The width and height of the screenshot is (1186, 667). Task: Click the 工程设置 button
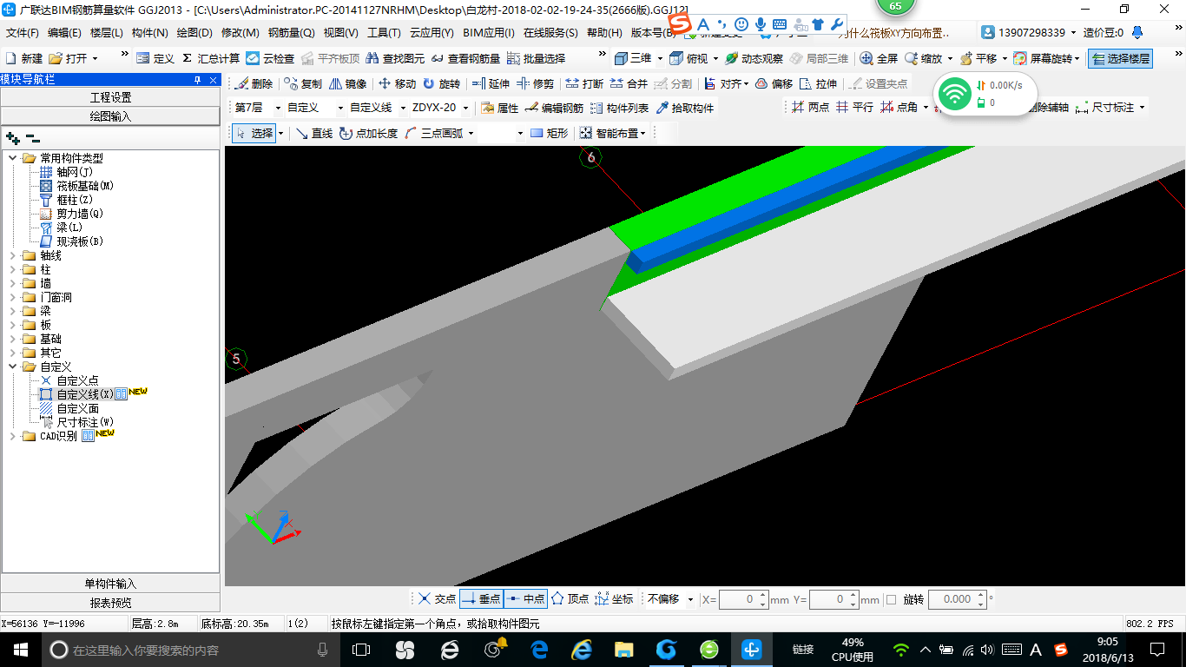click(x=110, y=97)
